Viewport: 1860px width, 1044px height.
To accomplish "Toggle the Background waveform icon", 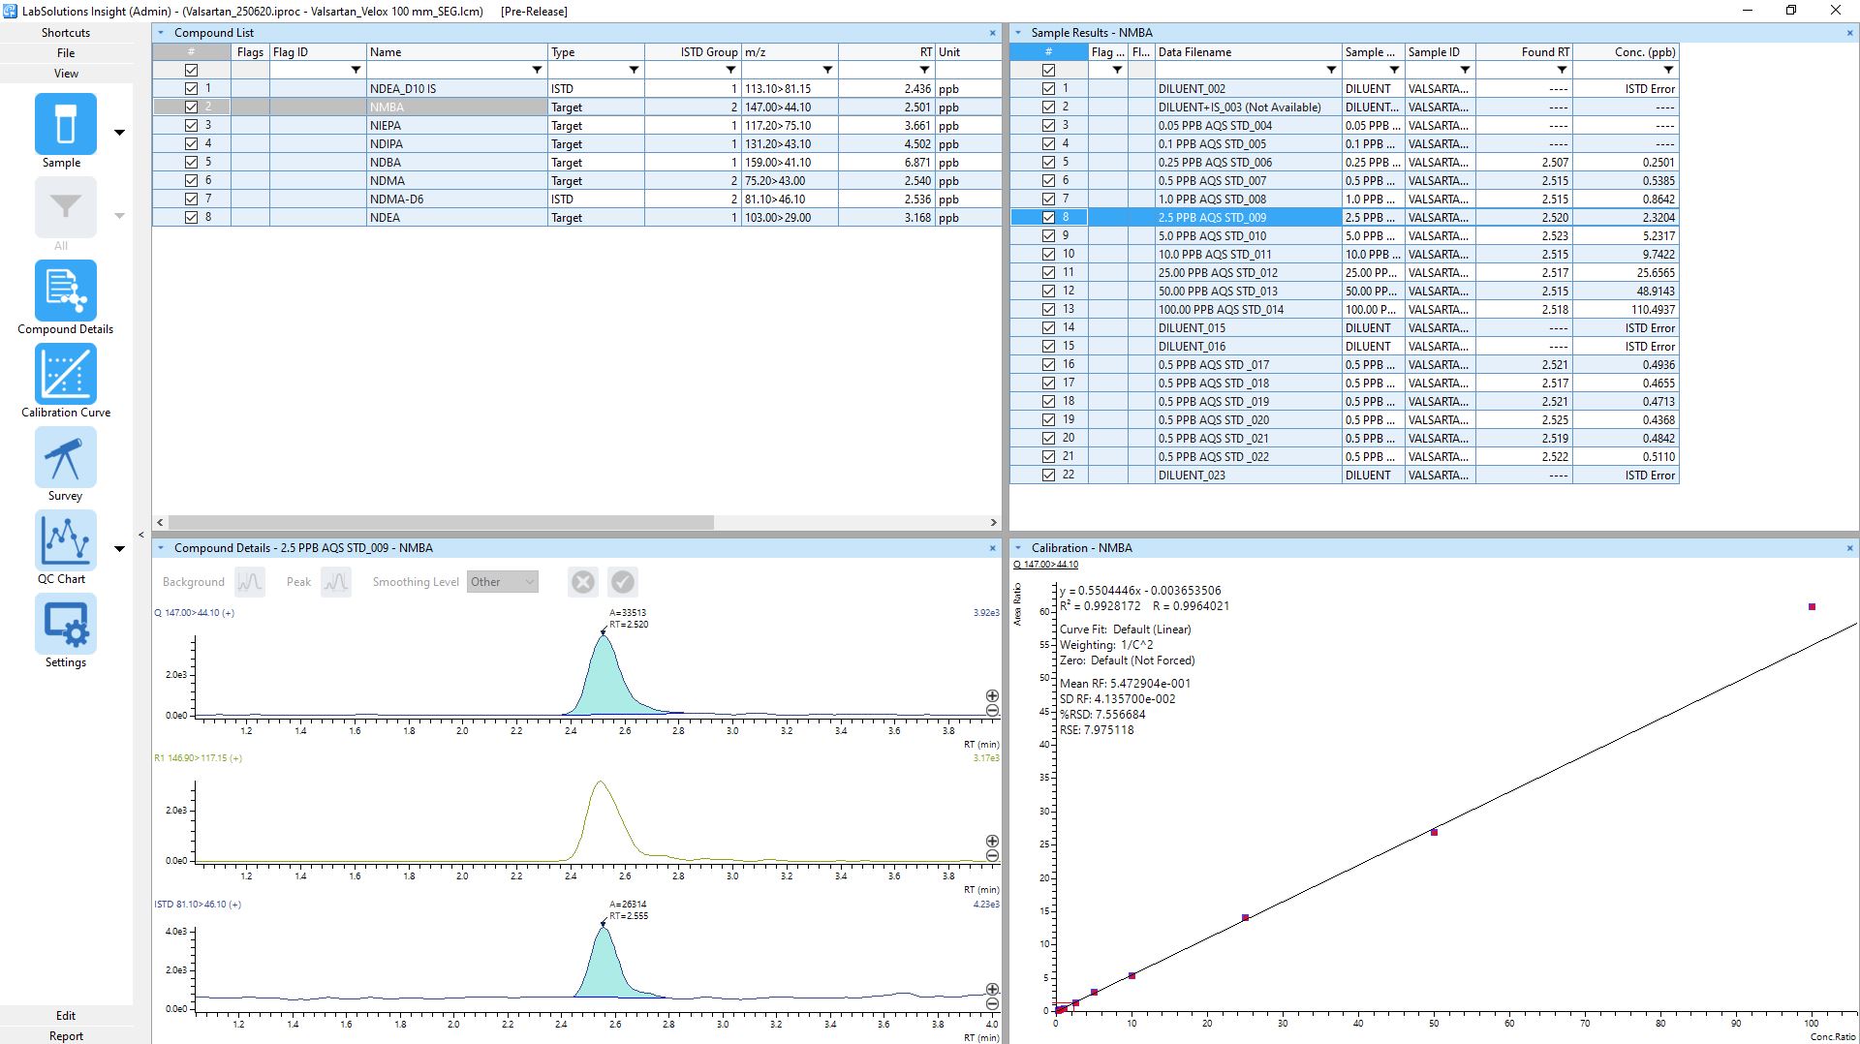I will coord(250,582).
